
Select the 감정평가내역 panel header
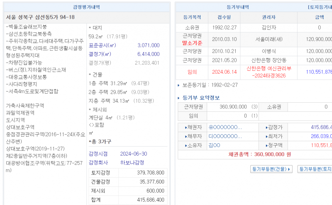(86, 7)
